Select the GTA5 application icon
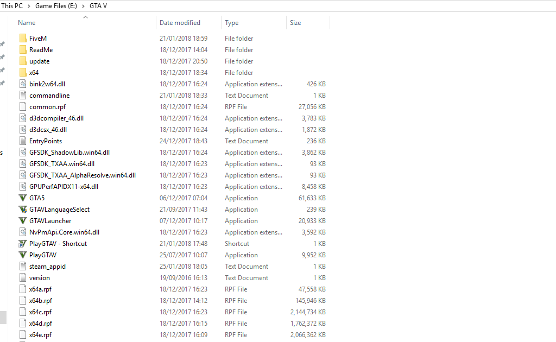The width and height of the screenshot is (556, 342). pos(23,198)
